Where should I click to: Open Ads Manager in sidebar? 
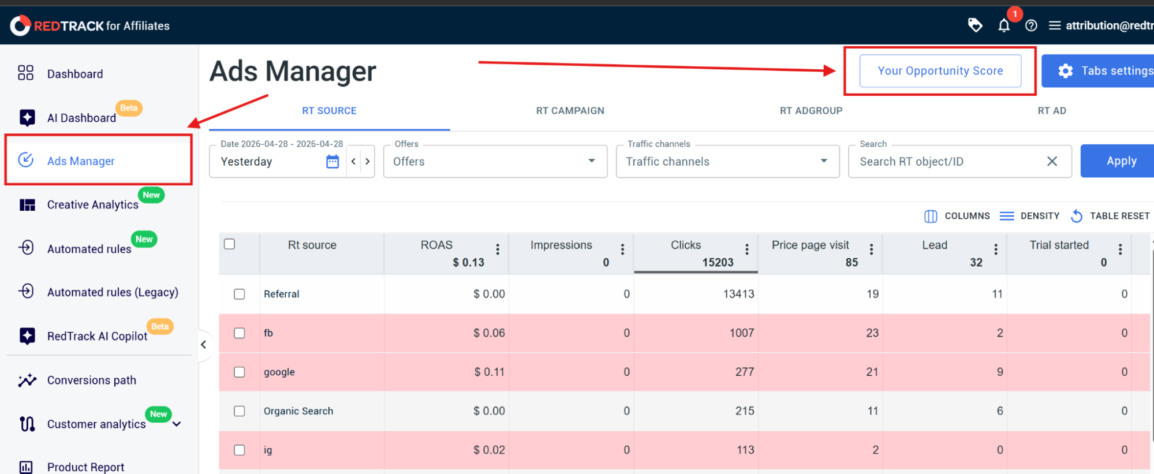pos(98,161)
